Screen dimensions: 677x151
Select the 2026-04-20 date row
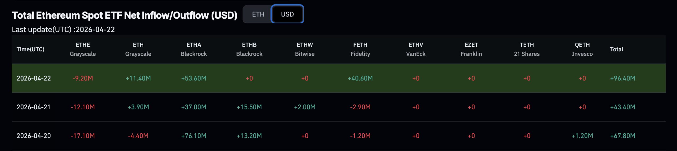click(x=34, y=136)
